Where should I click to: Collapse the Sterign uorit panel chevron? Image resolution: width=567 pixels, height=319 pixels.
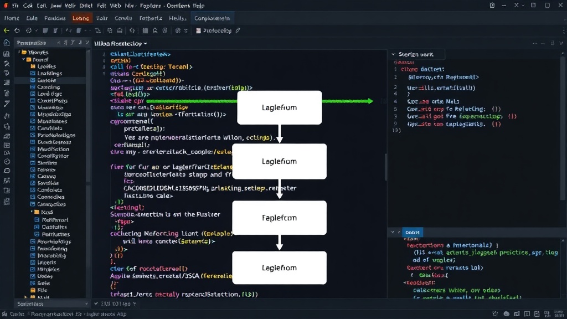pos(394,54)
